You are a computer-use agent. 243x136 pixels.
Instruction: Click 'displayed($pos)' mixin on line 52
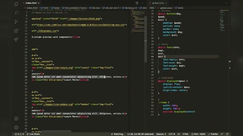pyautogui.click(x=176, y=81)
